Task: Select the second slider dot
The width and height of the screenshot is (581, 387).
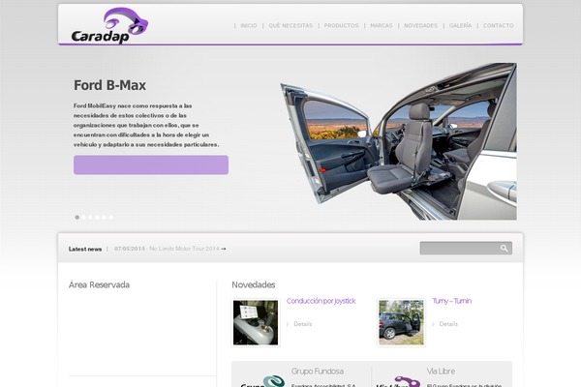Action: [84, 217]
